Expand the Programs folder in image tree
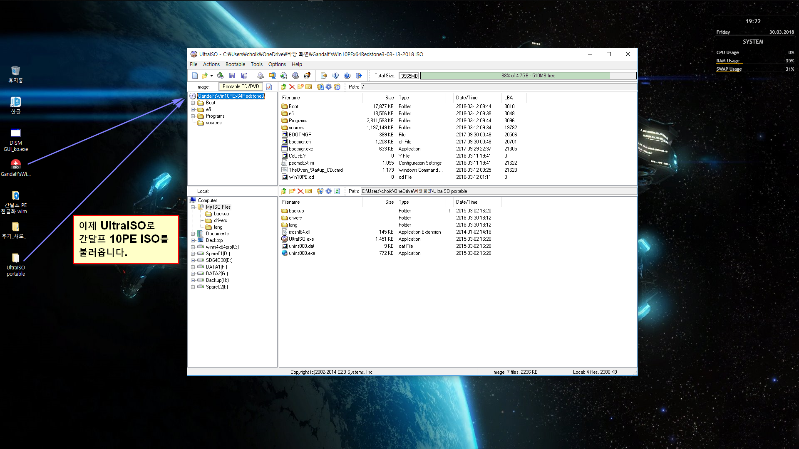 (x=193, y=116)
